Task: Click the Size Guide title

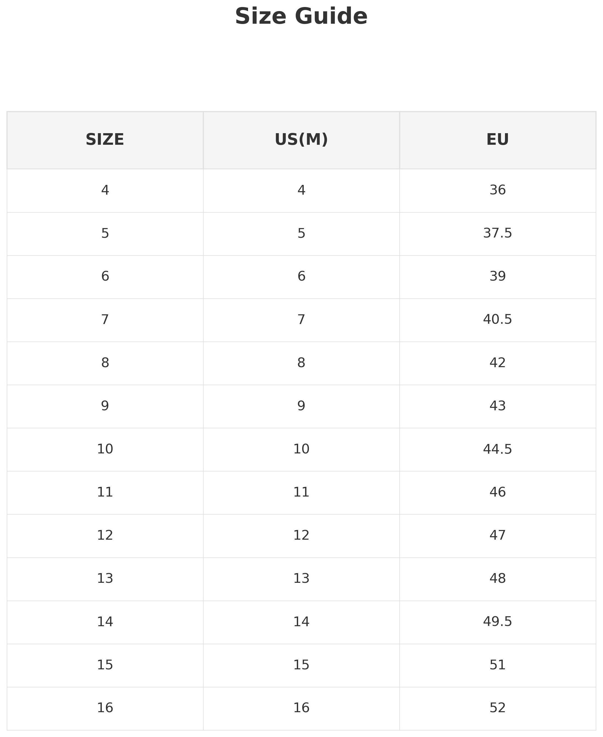Action: (301, 17)
